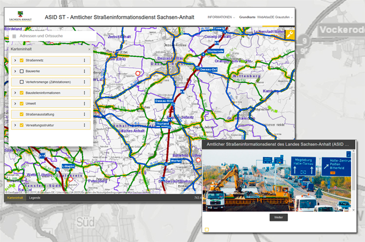Uncheck the Straßennetz layer checkbox

(x=21, y=60)
